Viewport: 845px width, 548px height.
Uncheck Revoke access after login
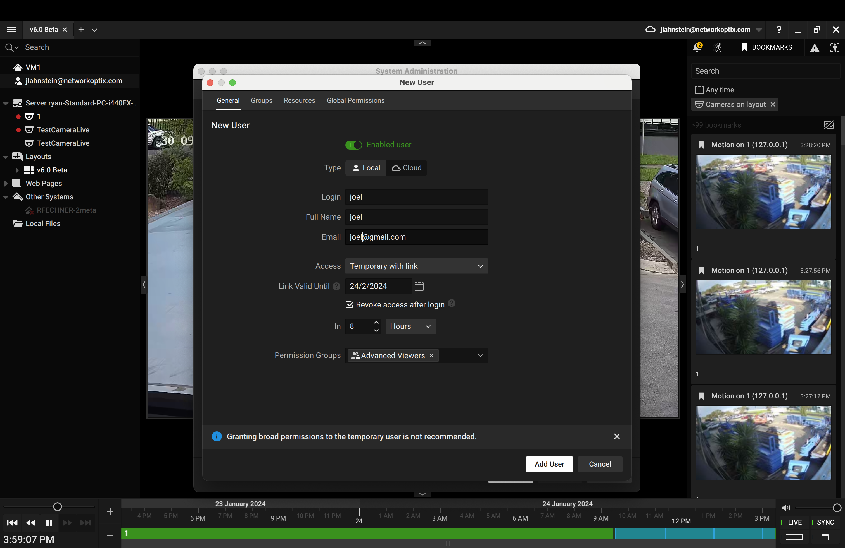click(349, 304)
